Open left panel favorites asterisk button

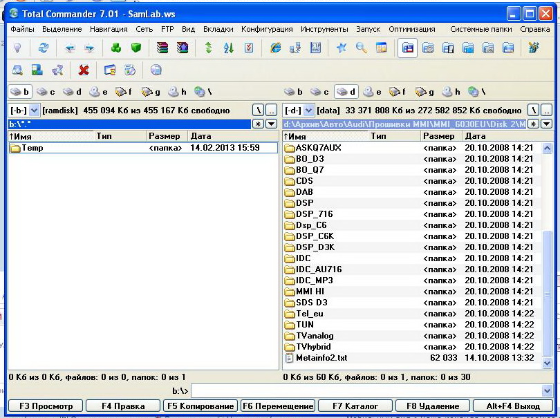click(258, 124)
